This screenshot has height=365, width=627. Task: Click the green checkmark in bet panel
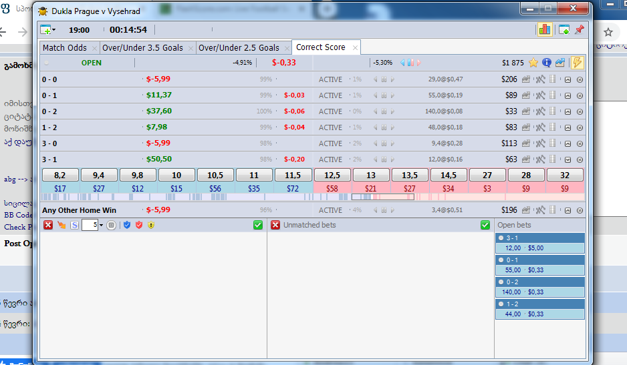258,226
